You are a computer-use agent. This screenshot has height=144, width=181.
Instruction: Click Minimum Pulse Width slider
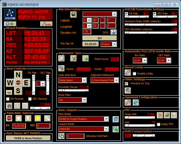coord(151,24)
